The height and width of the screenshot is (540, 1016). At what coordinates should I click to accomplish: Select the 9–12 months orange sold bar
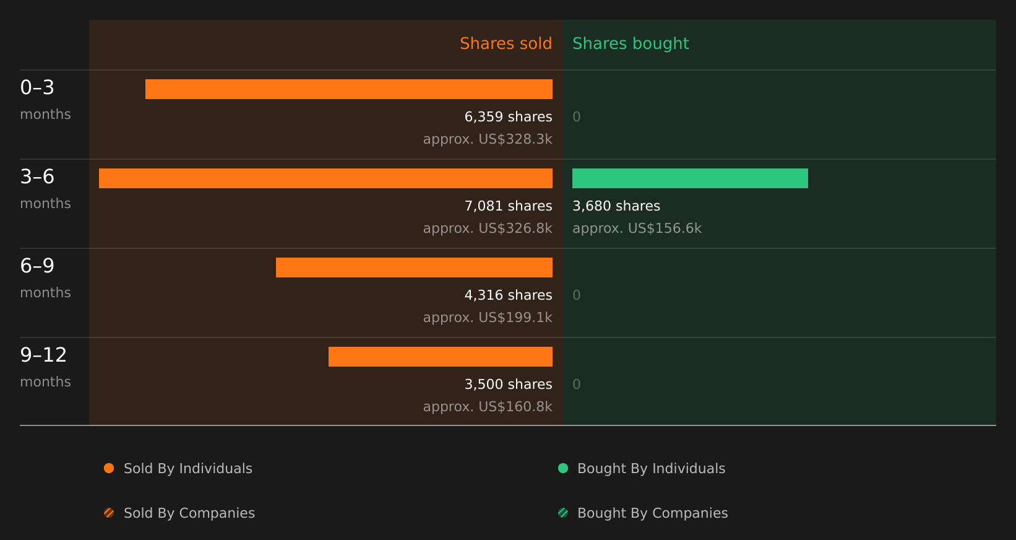[x=441, y=357]
